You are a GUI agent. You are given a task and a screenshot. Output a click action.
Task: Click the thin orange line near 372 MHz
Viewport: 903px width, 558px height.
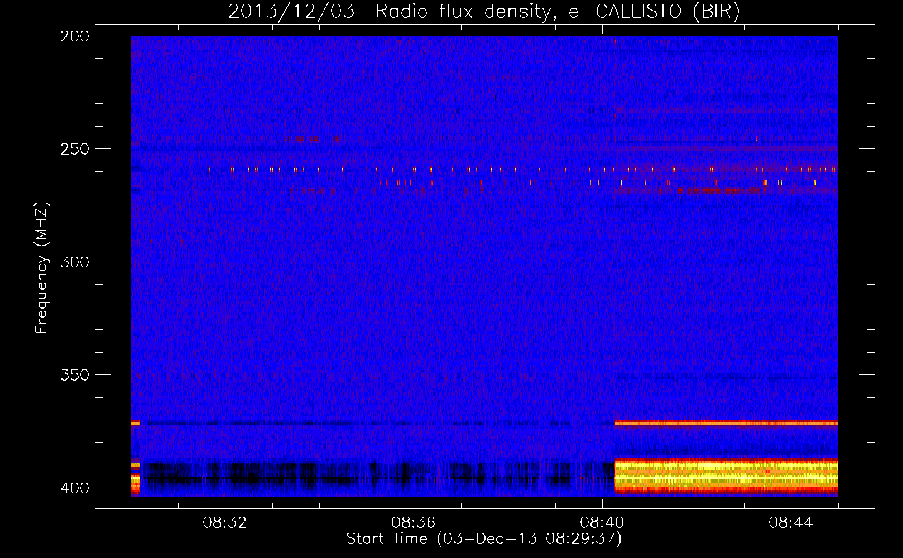pyautogui.click(x=726, y=423)
